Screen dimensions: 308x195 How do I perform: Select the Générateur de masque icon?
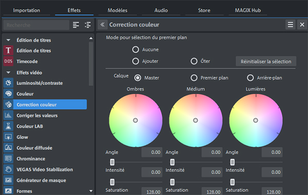point(8,180)
